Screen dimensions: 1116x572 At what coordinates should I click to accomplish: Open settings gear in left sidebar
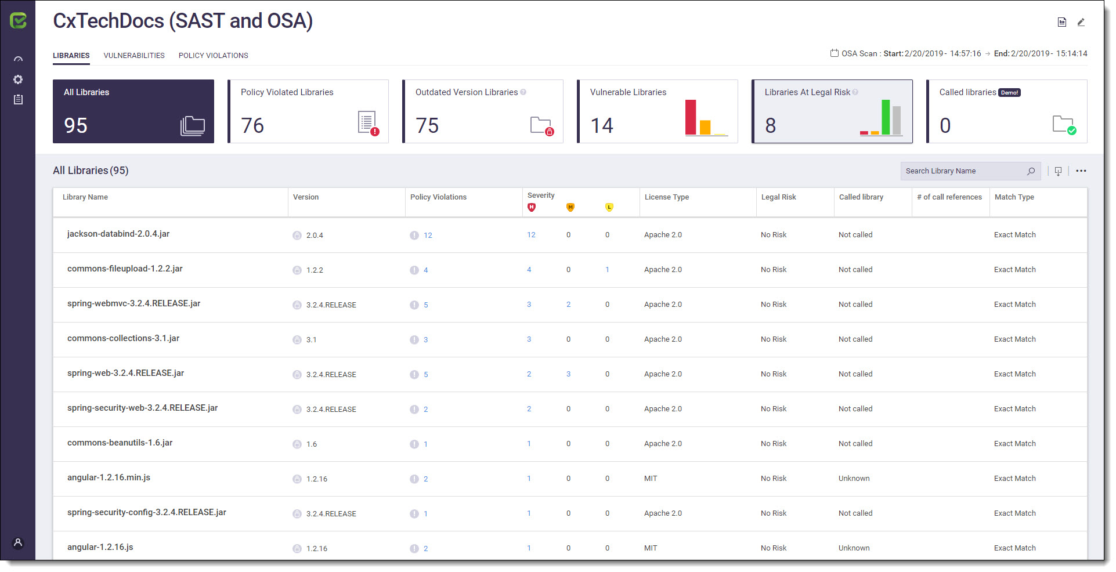[x=18, y=79]
